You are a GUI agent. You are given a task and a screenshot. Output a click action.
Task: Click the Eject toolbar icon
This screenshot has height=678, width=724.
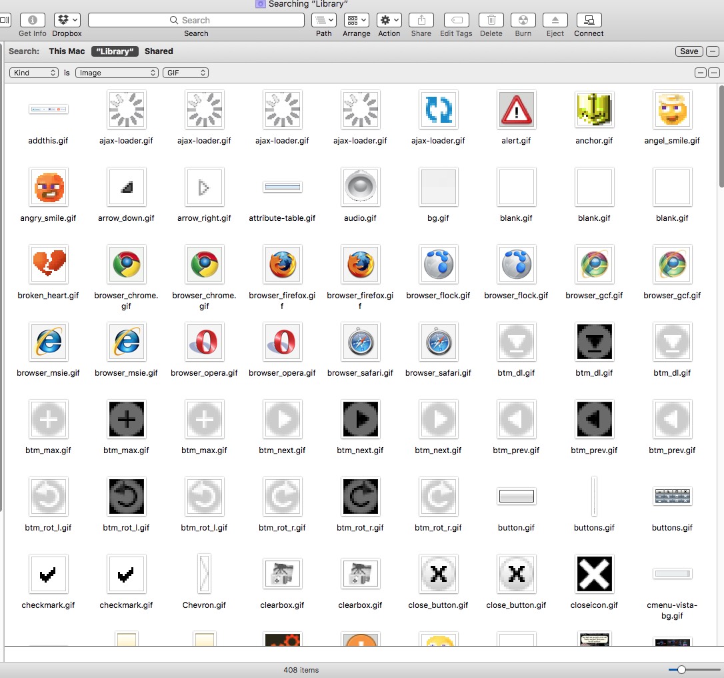click(x=555, y=20)
